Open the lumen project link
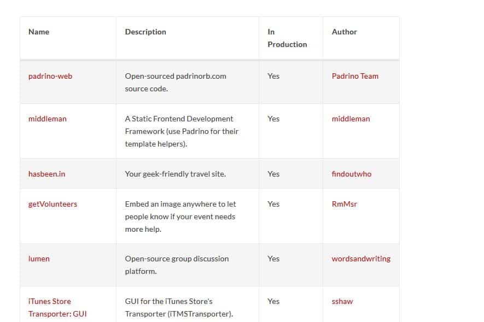The height and width of the screenshot is (322, 484). 39,259
